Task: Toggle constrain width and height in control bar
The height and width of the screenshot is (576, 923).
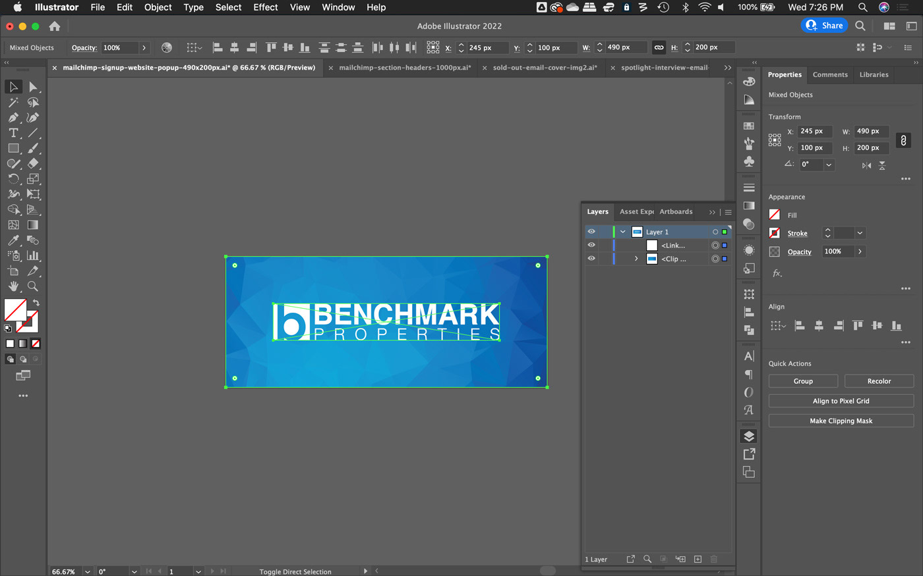Action: pyautogui.click(x=659, y=47)
